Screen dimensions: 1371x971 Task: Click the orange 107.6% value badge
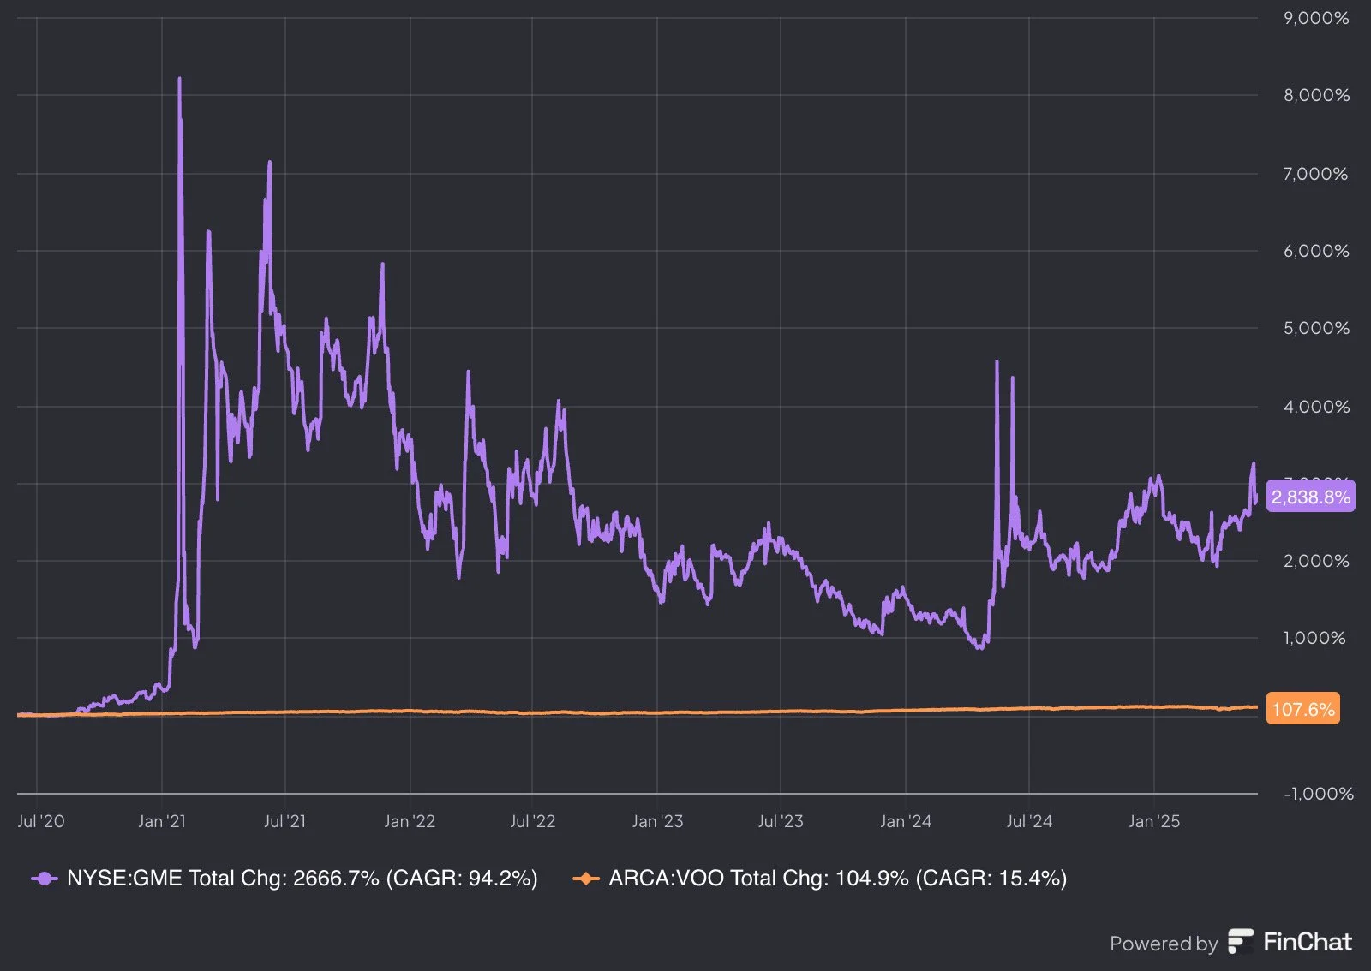click(x=1302, y=709)
